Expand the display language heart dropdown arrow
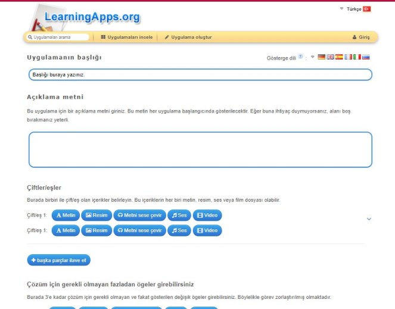The width and height of the screenshot is (395, 309). coord(312,58)
